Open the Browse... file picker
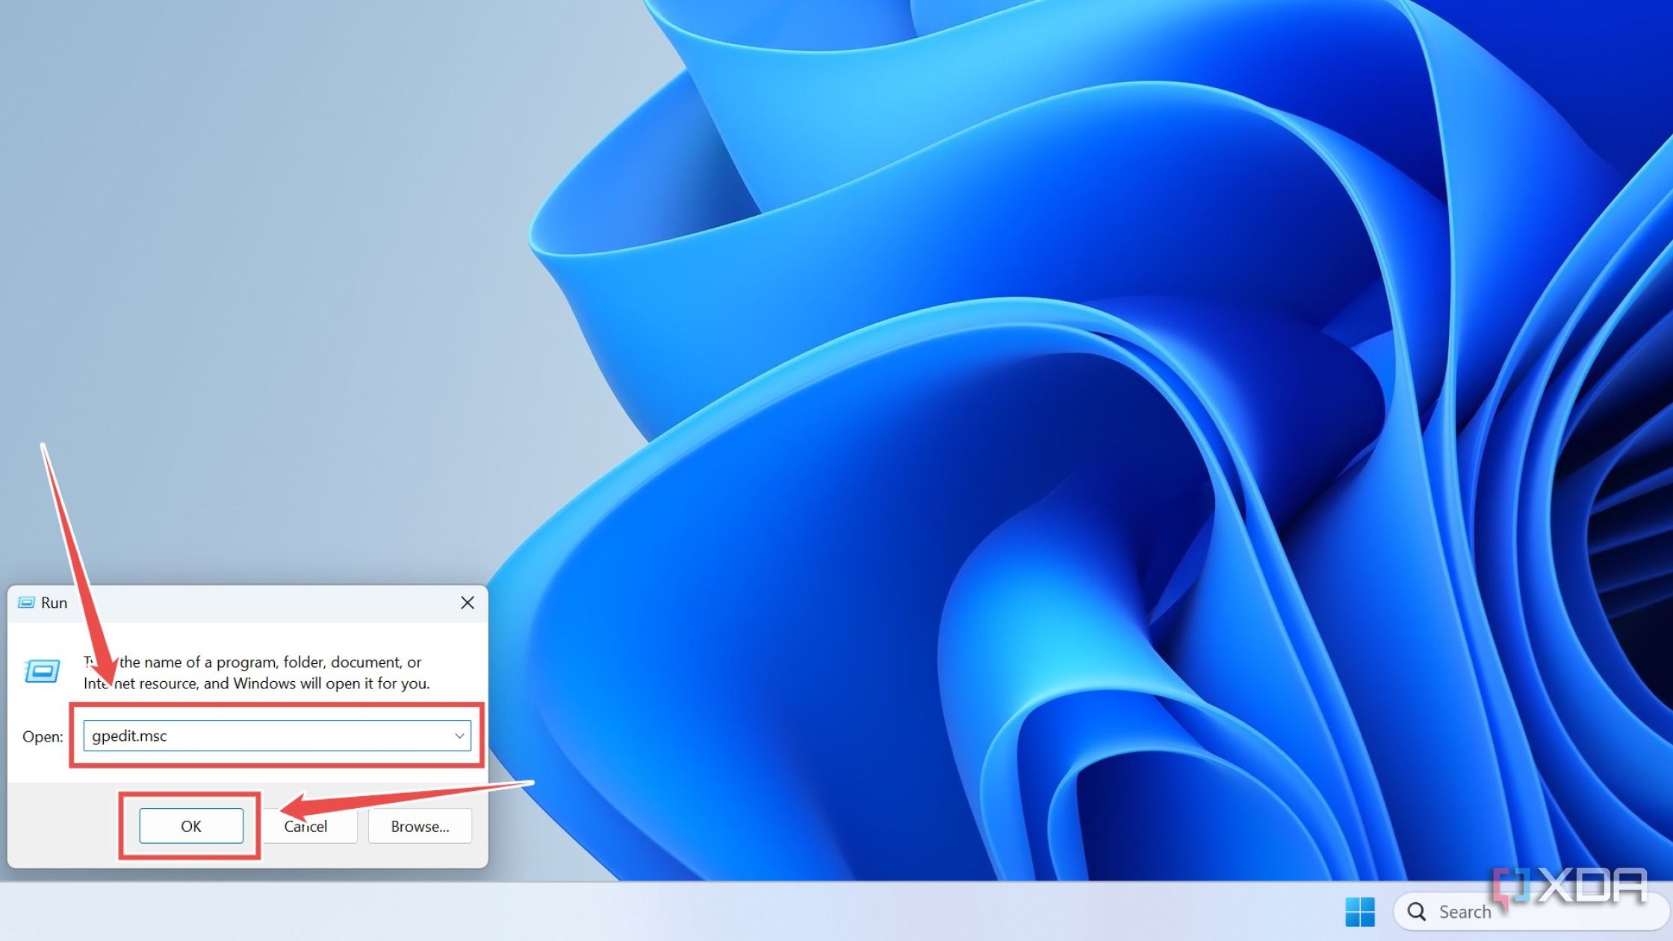1673x941 pixels. pyautogui.click(x=420, y=826)
